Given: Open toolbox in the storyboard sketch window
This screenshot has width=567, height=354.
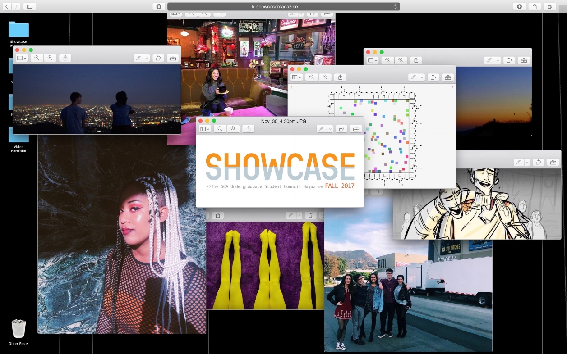Looking at the screenshot, I should click(553, 162).
